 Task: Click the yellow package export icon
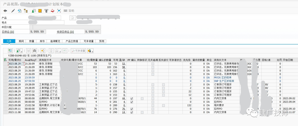[x=89, y=51]
